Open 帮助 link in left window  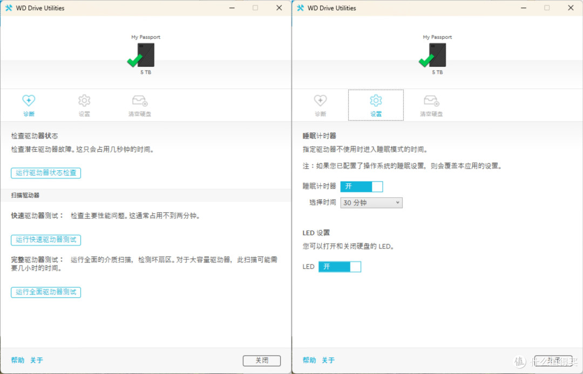(x=17, y=361)
